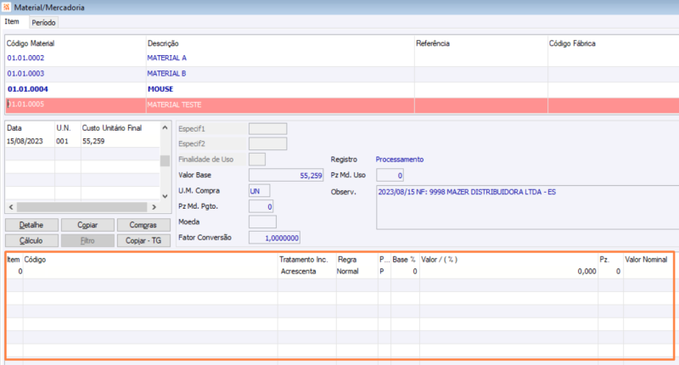679x365 pixels.
Task: Click the Base % column header
Action: 404,260
